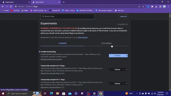
Task: Click the Reset all button
Action: [123, 17]
